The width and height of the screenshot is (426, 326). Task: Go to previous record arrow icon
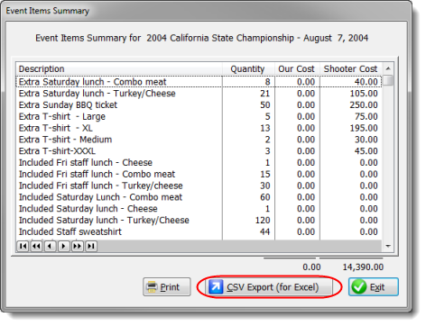coord(50,246)
